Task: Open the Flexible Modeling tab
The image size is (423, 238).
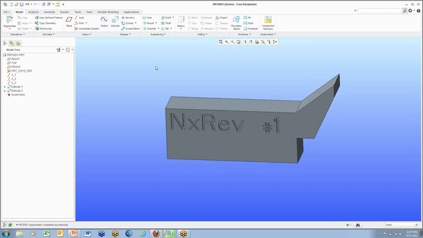Action: pos(108,12)
